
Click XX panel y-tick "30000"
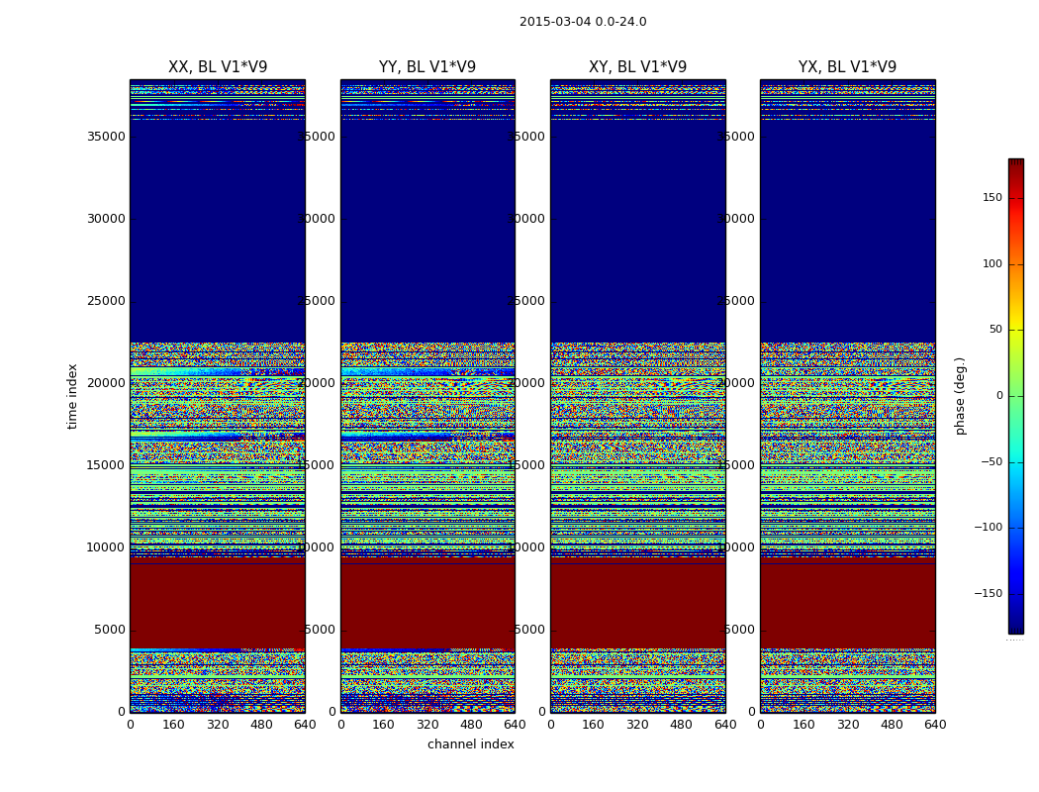(106, 219)
